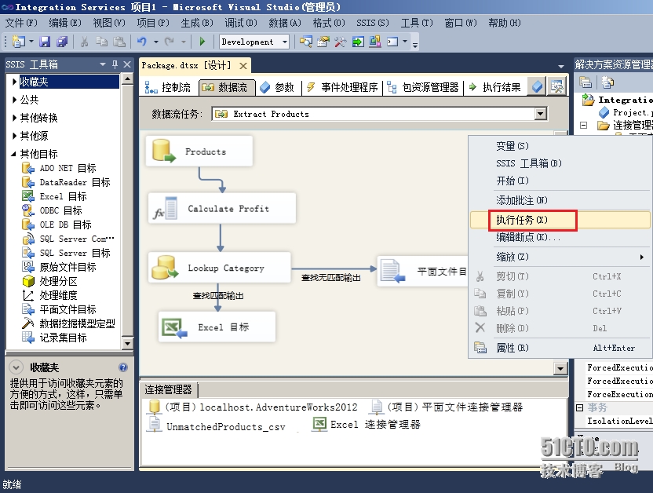The height and width of the screenshot is (493, 653).
Task: Open the UnmatchedProducts_csv connection manager
Action: click(217, 426)
